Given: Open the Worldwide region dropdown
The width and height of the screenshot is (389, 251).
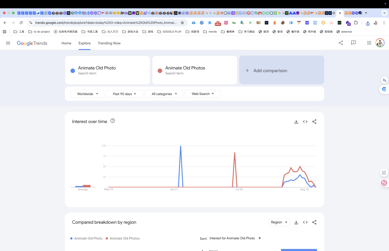Looking at the screenshot, I should (x=87, y=93).
